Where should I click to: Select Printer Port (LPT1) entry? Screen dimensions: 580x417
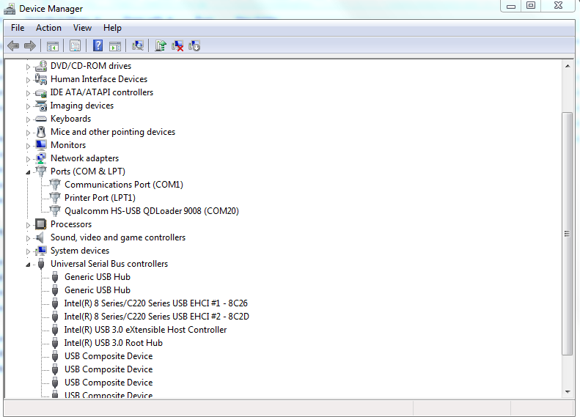pyautogui.click(x=100, y=198)
